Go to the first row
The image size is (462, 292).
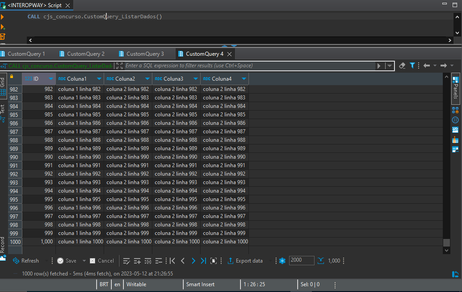point(172,261)
